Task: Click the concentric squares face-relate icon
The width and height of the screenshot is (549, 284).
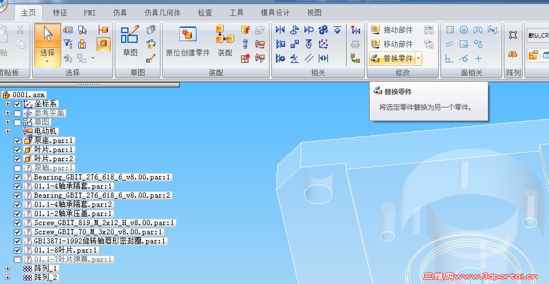Action: pyautogui.click(x=450, y=30)
